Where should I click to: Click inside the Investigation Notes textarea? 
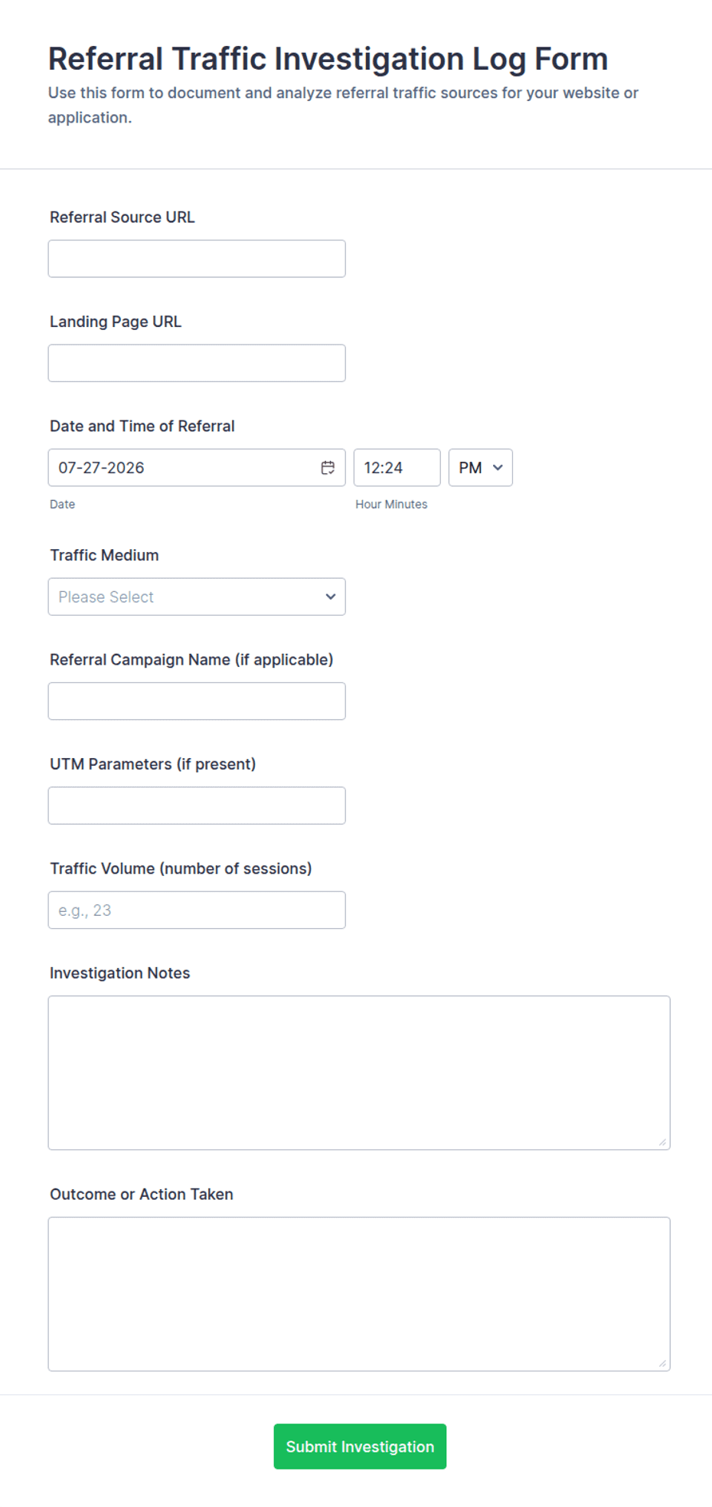359,1073
